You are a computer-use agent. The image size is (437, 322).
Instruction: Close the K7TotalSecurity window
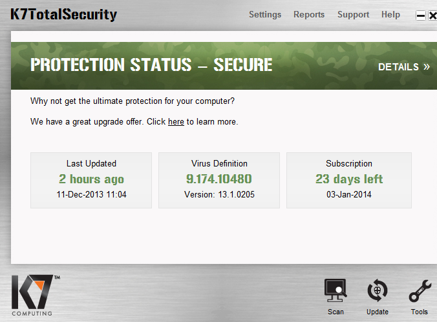[432, 15]
